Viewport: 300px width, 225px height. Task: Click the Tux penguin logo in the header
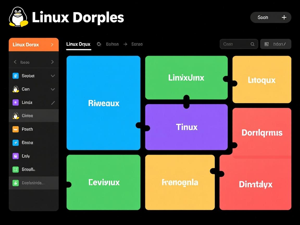click(x=18, y=17)
